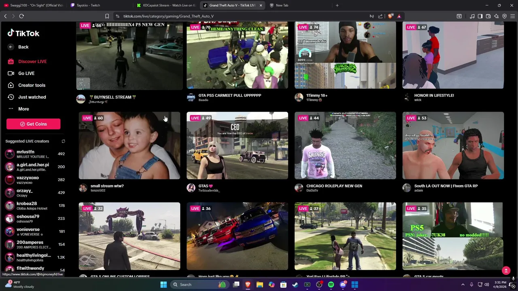This screenshot has height=291, width=518.
Task: Open Windows Start menu
Action: 163,285
